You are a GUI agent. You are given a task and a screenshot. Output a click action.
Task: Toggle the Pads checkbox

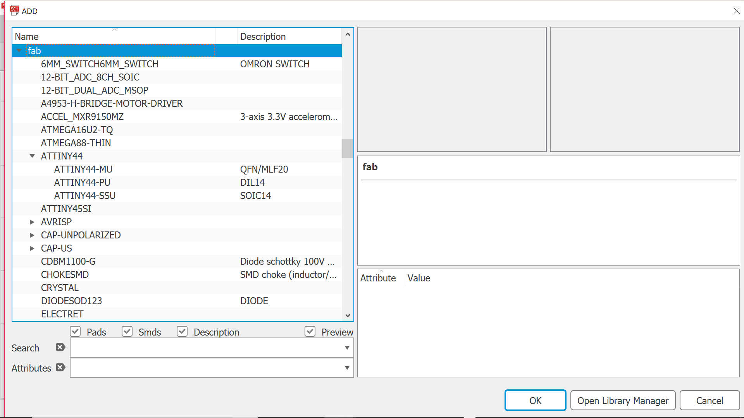[75, 332]
